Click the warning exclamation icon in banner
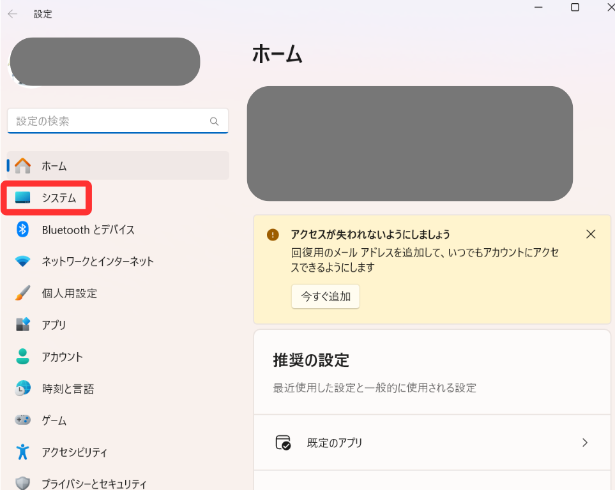615x490 pixels. point(273,234)
